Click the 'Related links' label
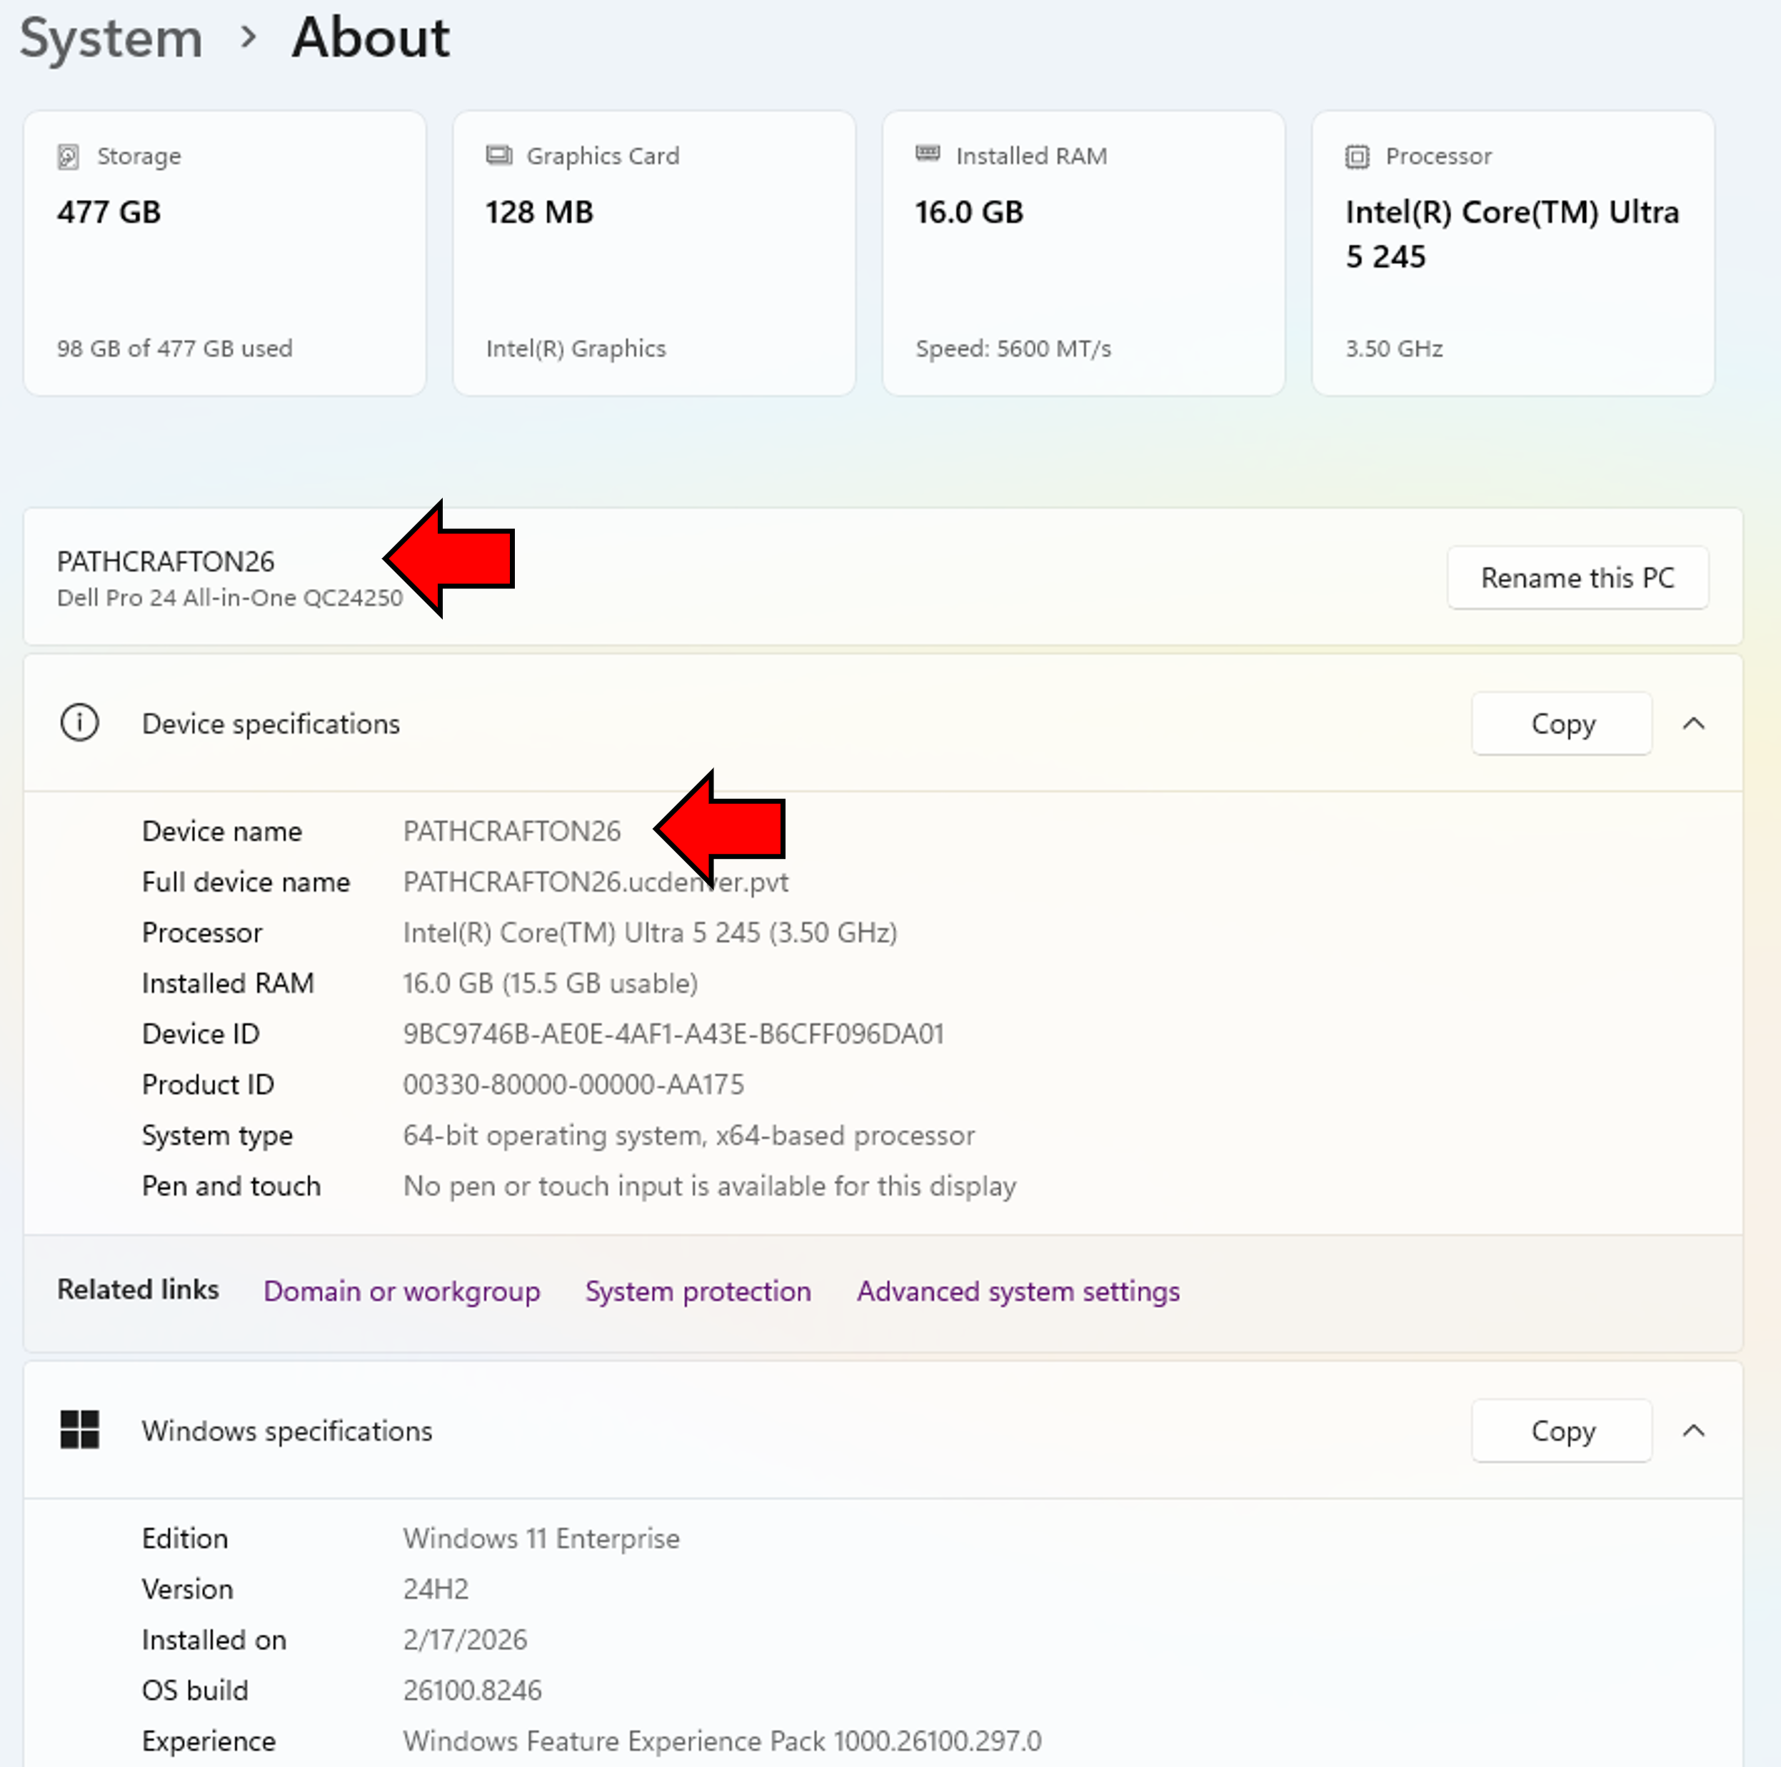This screenshot has width=1781, height=1767. [139, 1289]
